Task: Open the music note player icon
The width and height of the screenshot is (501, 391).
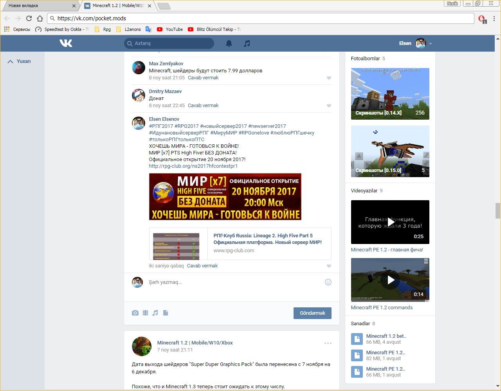Action: [x=247, y=43]
